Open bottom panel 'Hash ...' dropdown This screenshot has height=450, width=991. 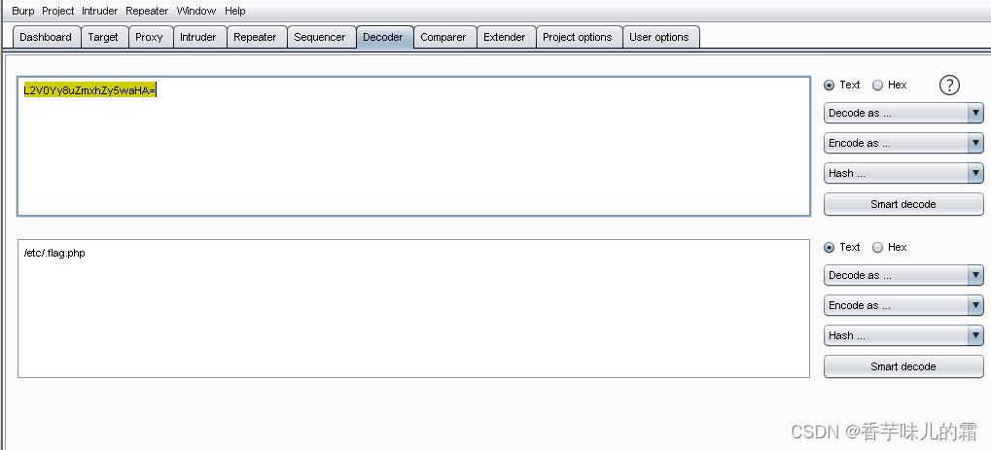[903, 335]
